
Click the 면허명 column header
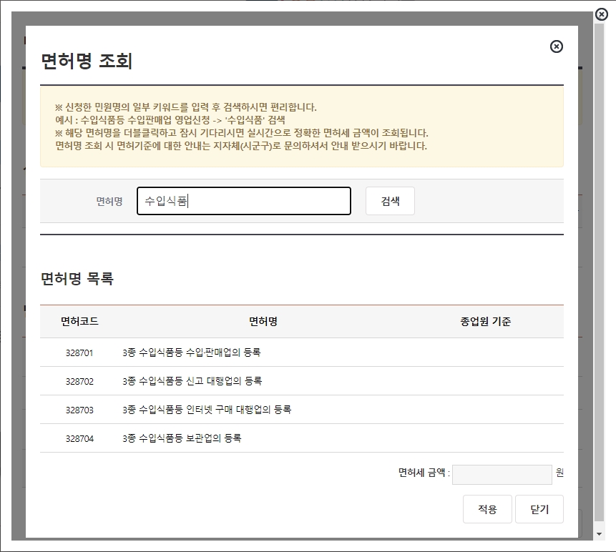tap(263, 322)
